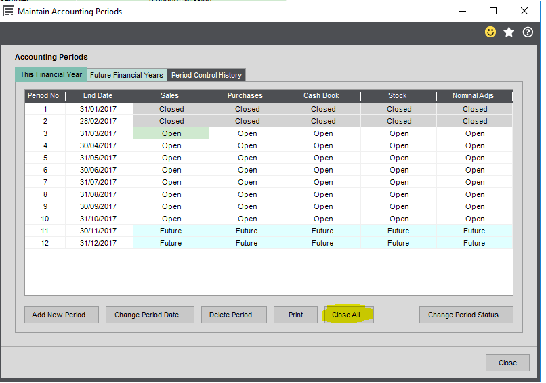Click the Delete Period button
This screenshot has height=383, width=546.
(x=234, y=315)
